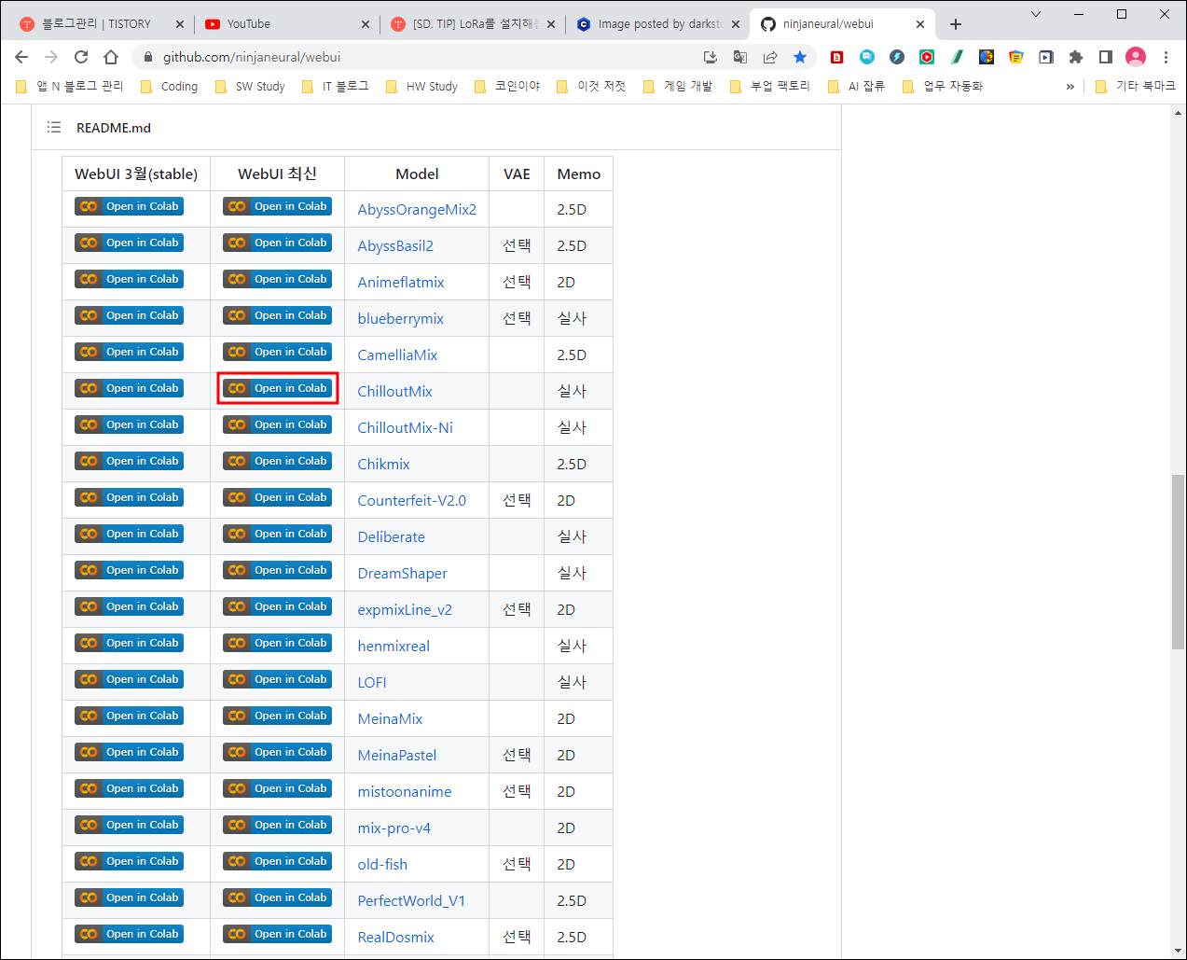Open stable Colab badge for DreamShaper
Image resolution: width=1187 pixels, height=960 pixels.
coord(129,570)
